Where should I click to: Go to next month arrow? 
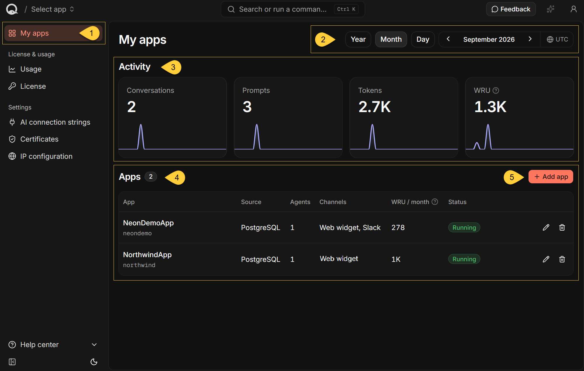pos(530,39)
